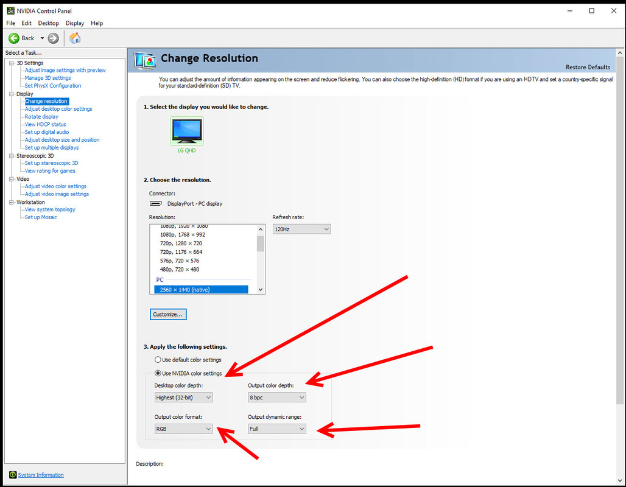Click resolution list scroll up arrow

click(260, 229)
